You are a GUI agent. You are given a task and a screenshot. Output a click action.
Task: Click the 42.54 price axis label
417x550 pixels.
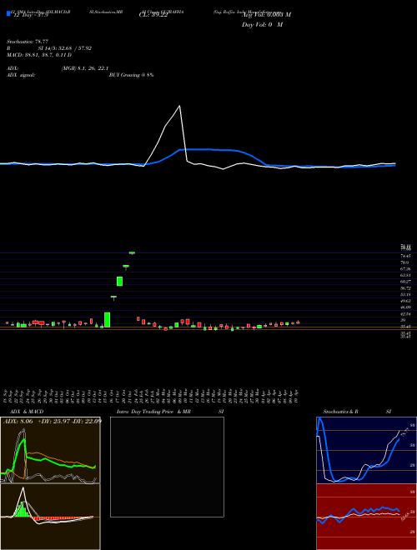pyautogui.click(x=405, y=313)
